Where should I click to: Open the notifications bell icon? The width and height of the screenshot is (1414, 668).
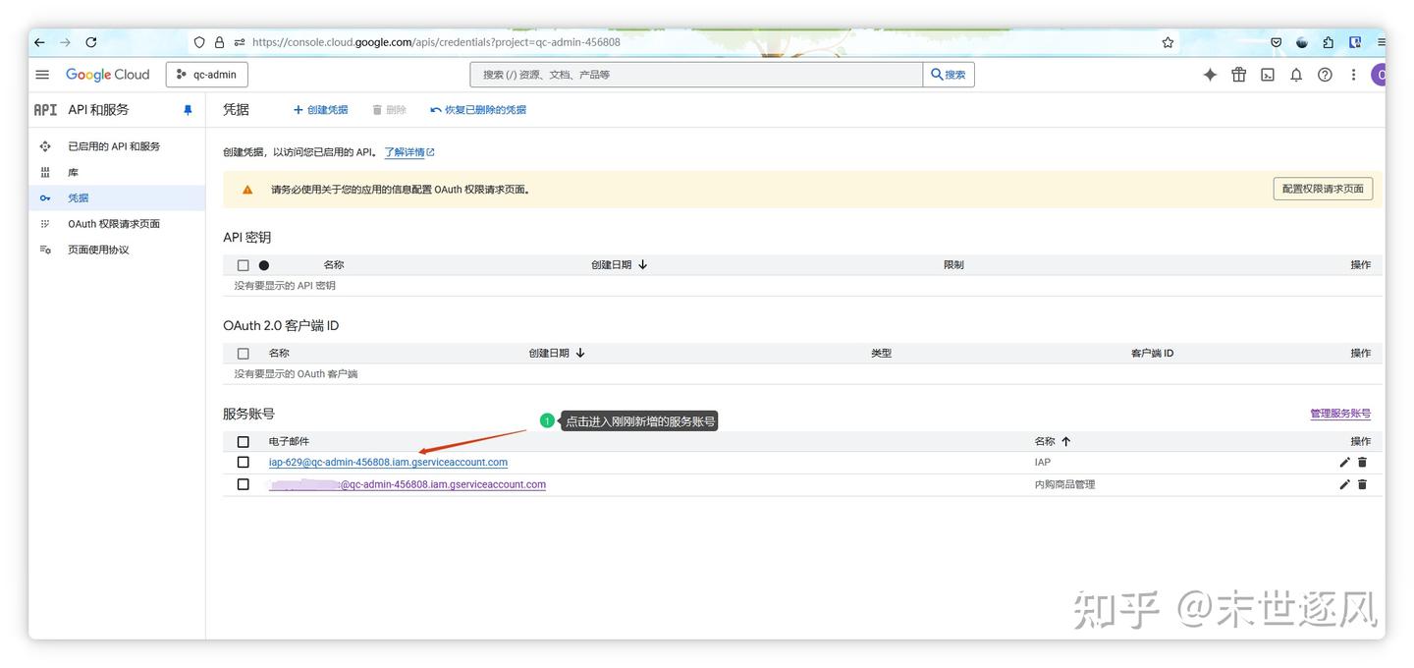1295,74
